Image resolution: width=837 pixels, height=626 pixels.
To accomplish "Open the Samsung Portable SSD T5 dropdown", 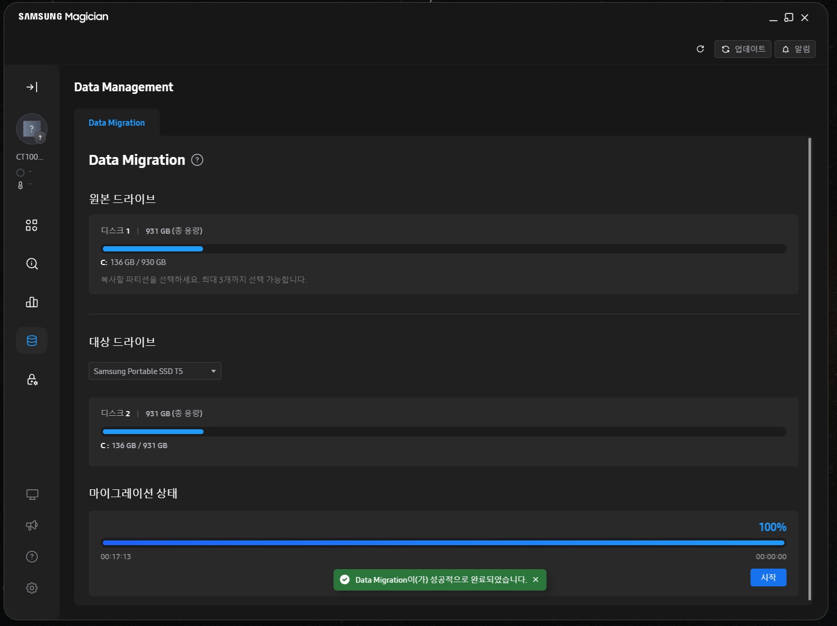I will pyautogui.click(x=155, y=371).
